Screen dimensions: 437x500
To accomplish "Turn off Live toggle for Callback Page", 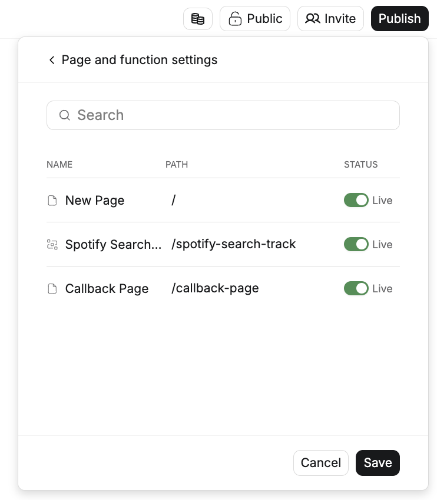I will point(356,288).
